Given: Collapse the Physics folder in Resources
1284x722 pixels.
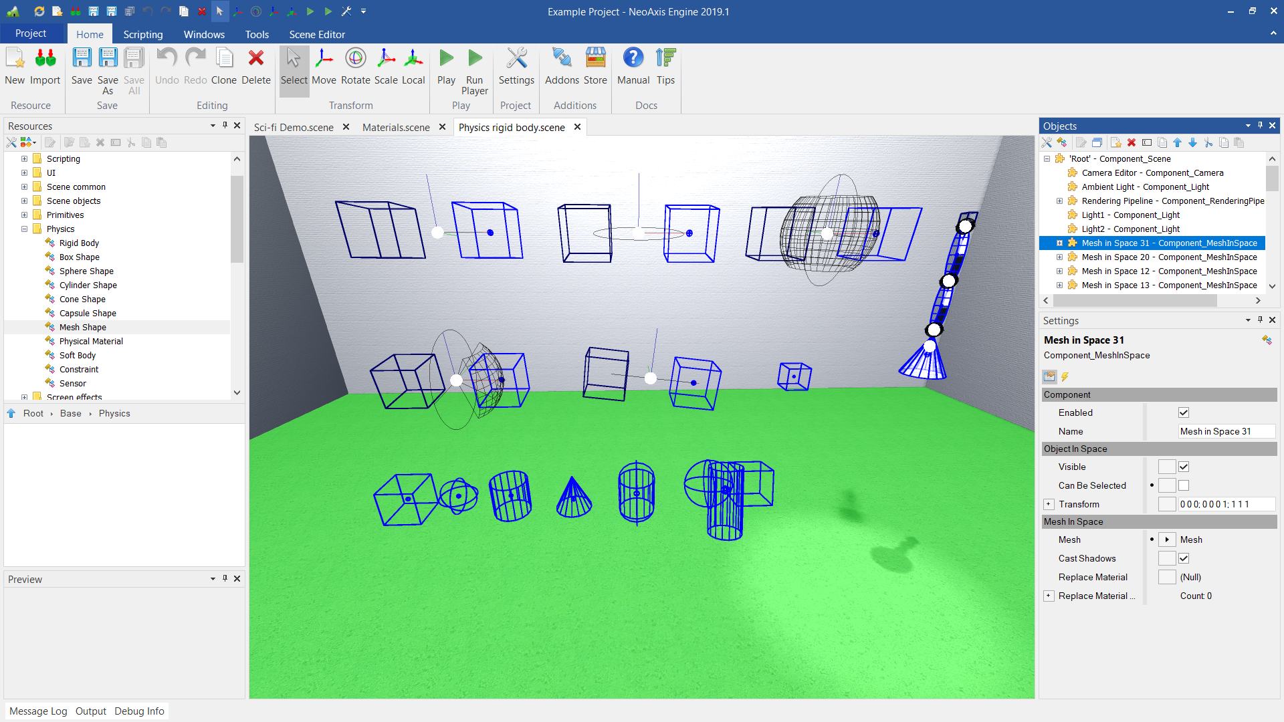Looking at the screenshot, I should (x=25, y=229).
